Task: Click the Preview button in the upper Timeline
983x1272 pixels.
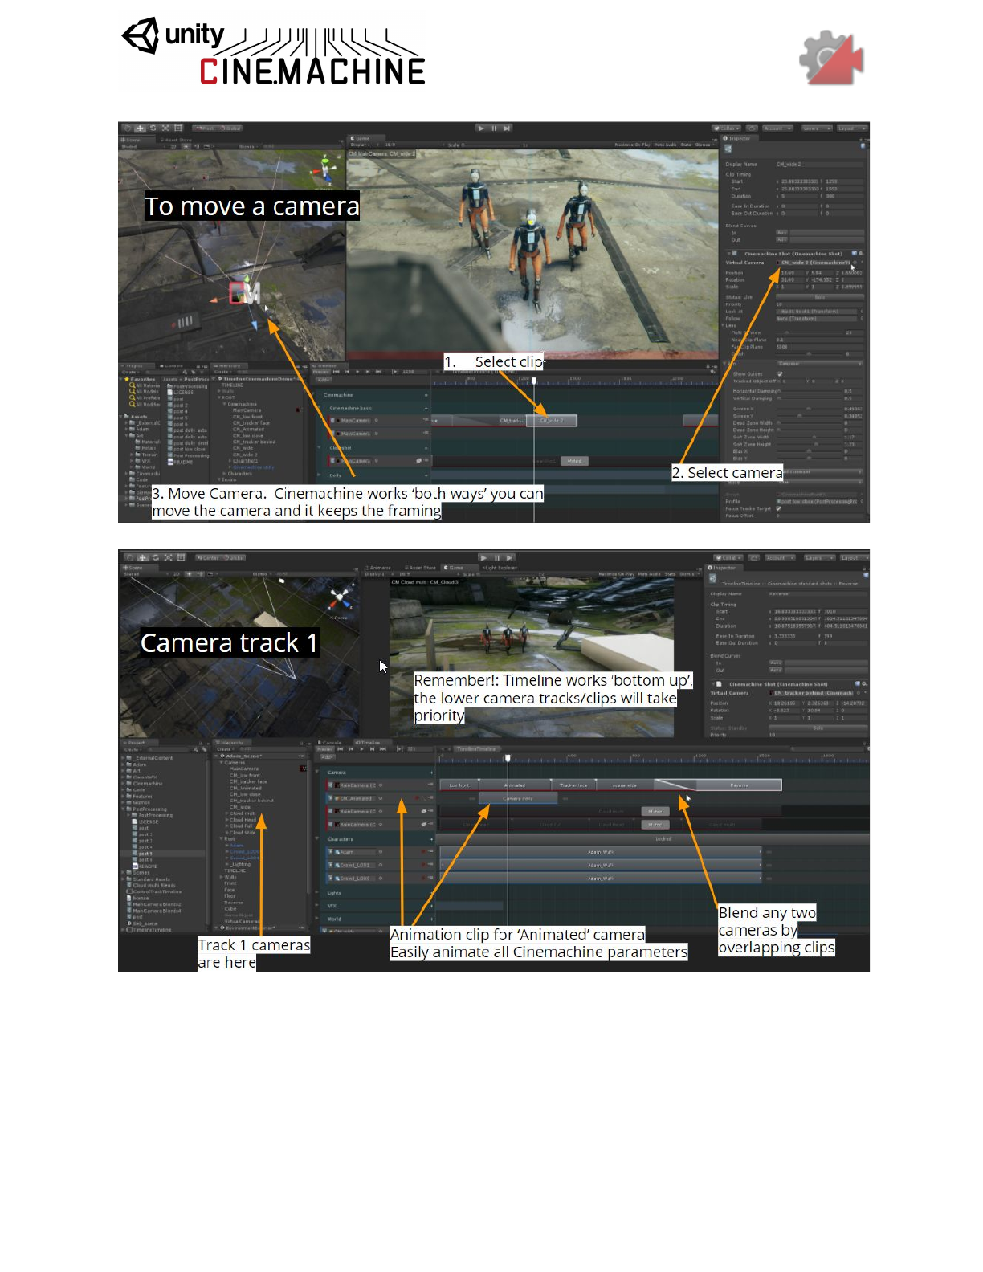Action: tap(320, 372)
